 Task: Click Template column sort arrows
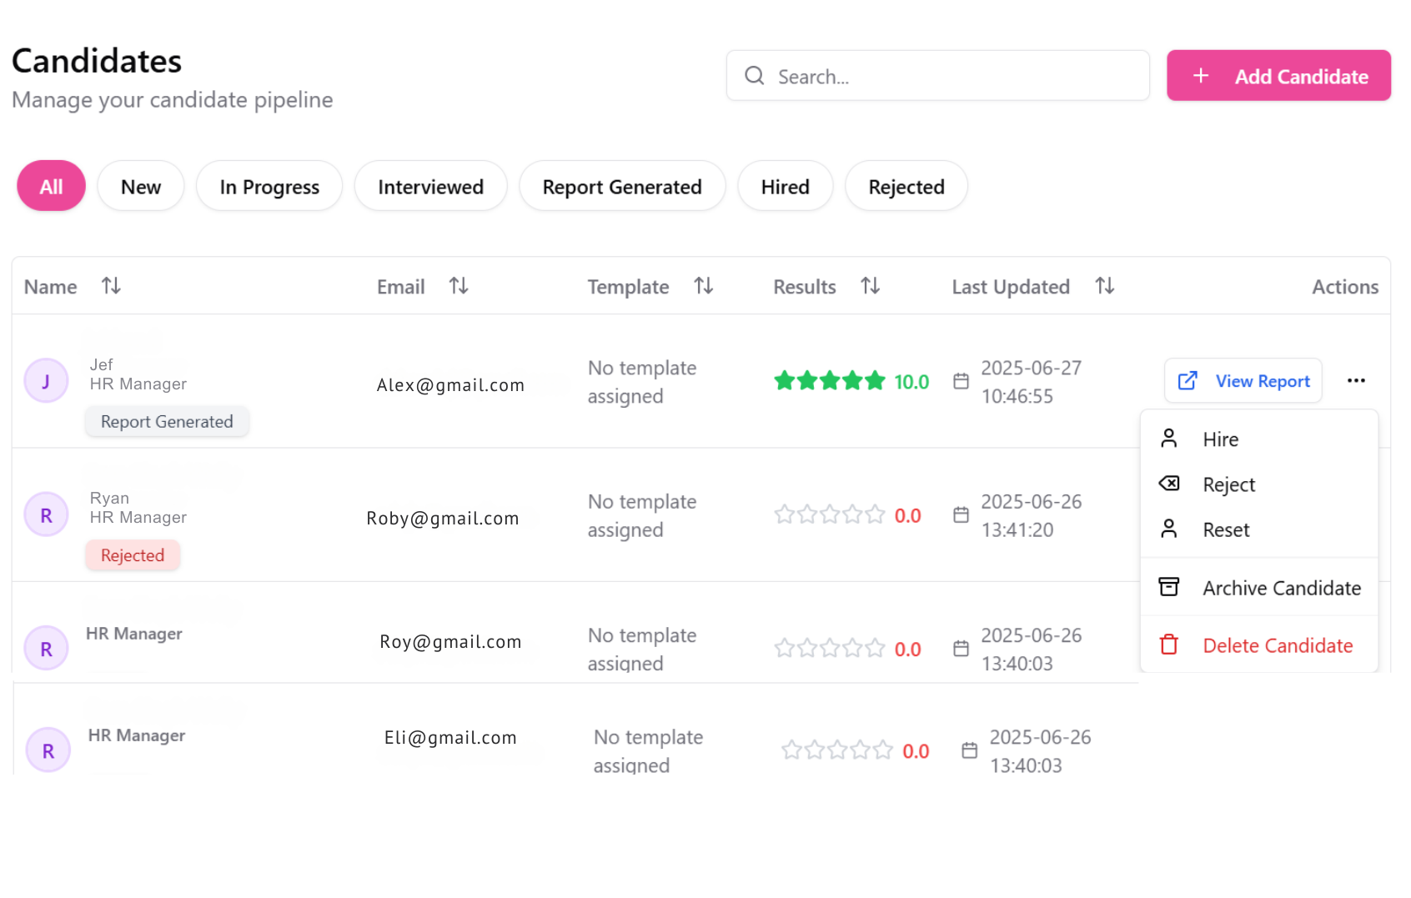tap(703, 286)
